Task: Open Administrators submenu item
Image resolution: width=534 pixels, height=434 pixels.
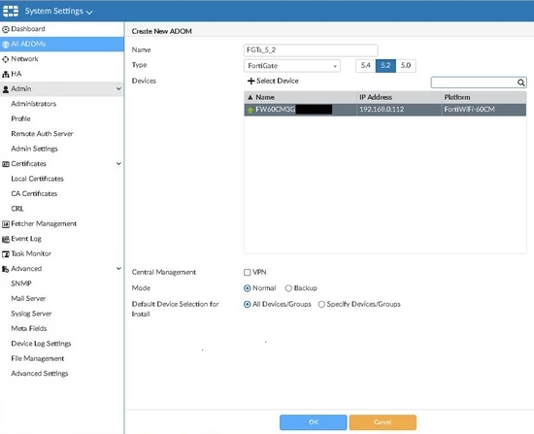Action: point(34,104)
